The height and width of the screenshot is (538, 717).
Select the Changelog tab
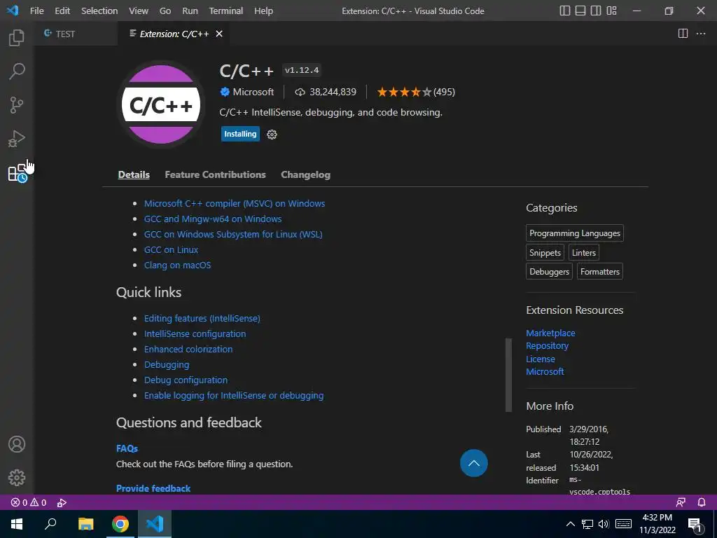point(305,174)
